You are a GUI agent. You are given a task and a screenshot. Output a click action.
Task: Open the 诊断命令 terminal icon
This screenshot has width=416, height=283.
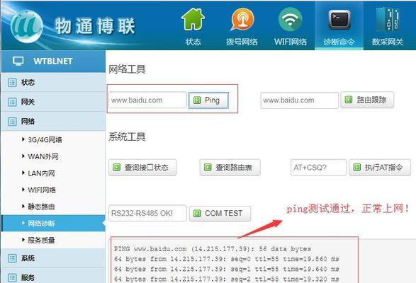pyautogui.click(x=339, y=20)
